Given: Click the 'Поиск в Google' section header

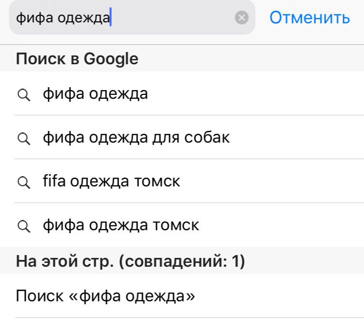Looking at the screenshot, I should point(77,58).
